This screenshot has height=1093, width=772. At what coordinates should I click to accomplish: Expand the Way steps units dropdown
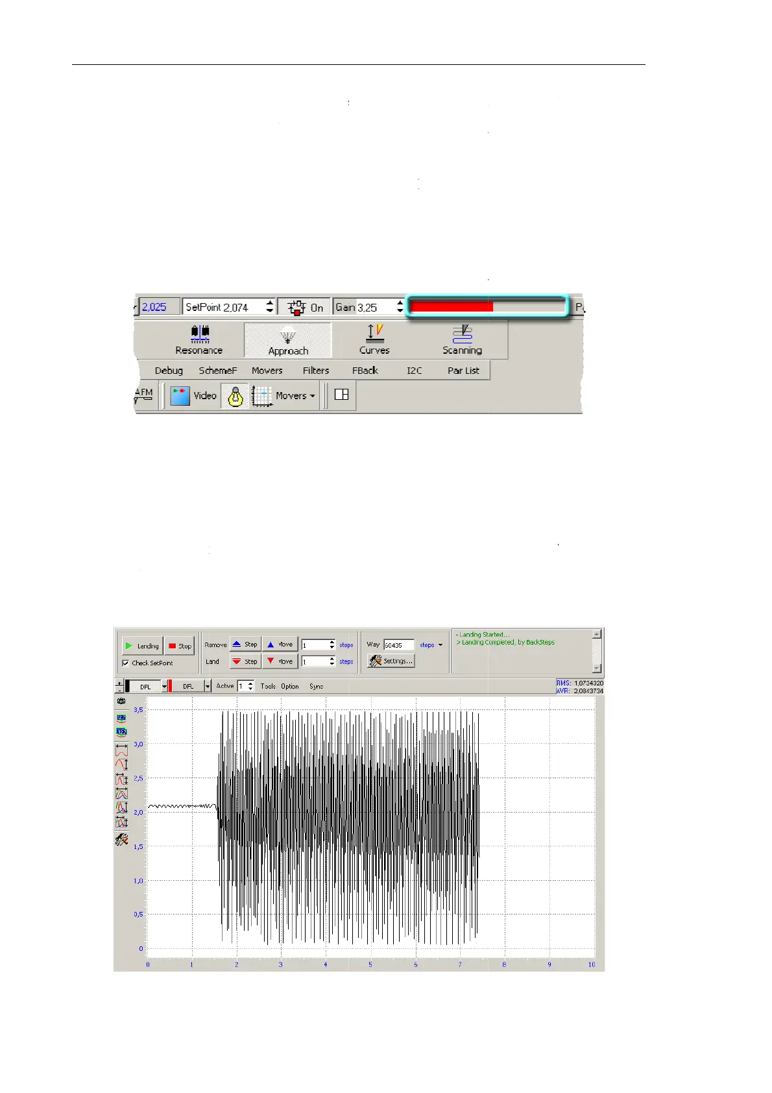pyautogui.click(x=440, y=645)
